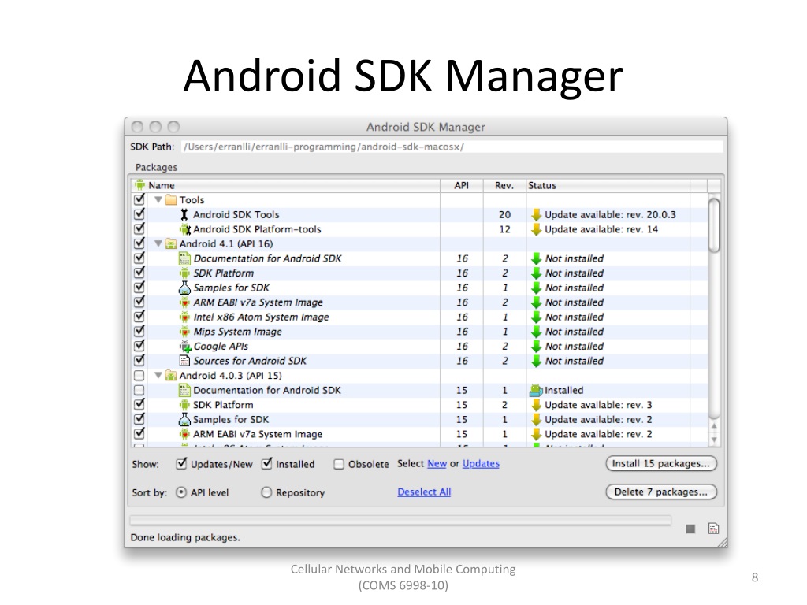807x605 pixels.
Task: Select the "Sources for Android SDK" row text
Action: click(250, 361)
